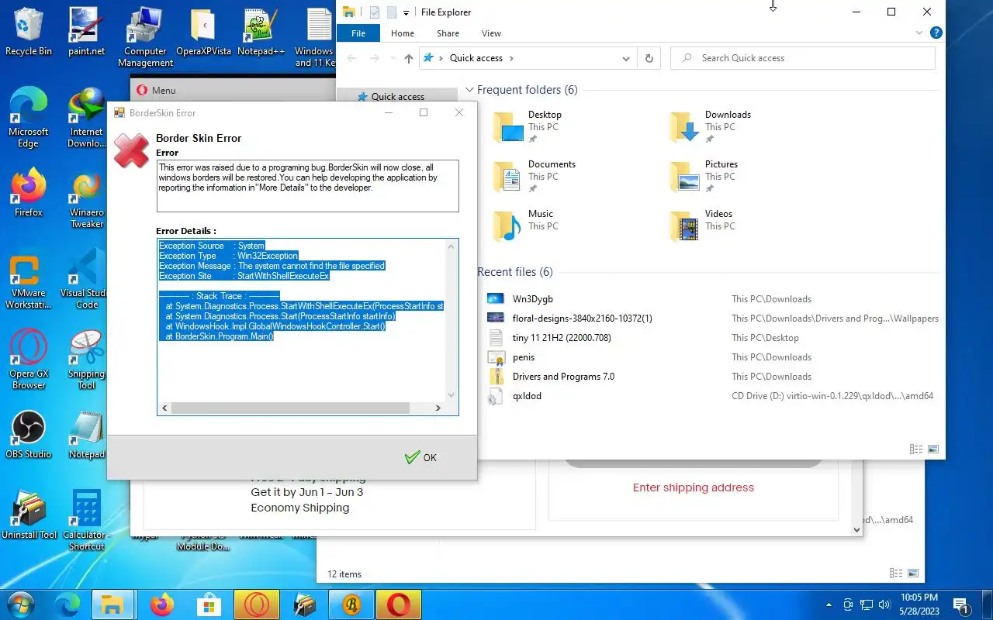Go up one level in File Explorer
Screen dimensions: 993x620
[409, 58]
